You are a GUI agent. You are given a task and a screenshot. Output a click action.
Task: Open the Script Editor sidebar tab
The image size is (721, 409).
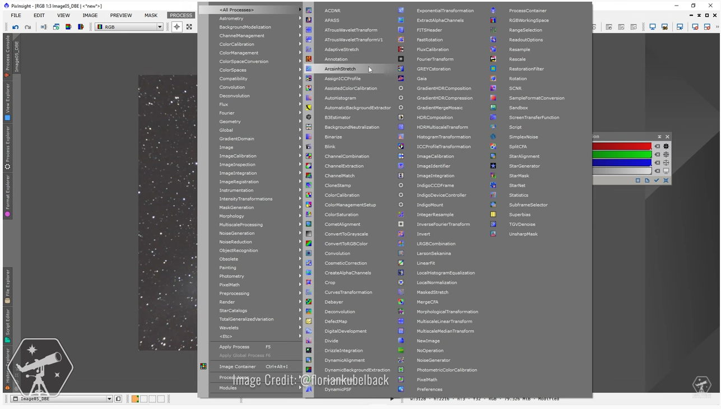tap(7, 326)
